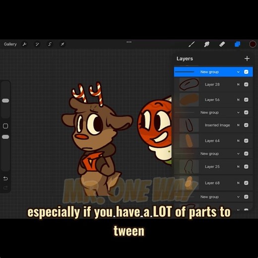Select Layer 25 thumbnail
This screenshot has width=258, height=258.
(189, 167)
